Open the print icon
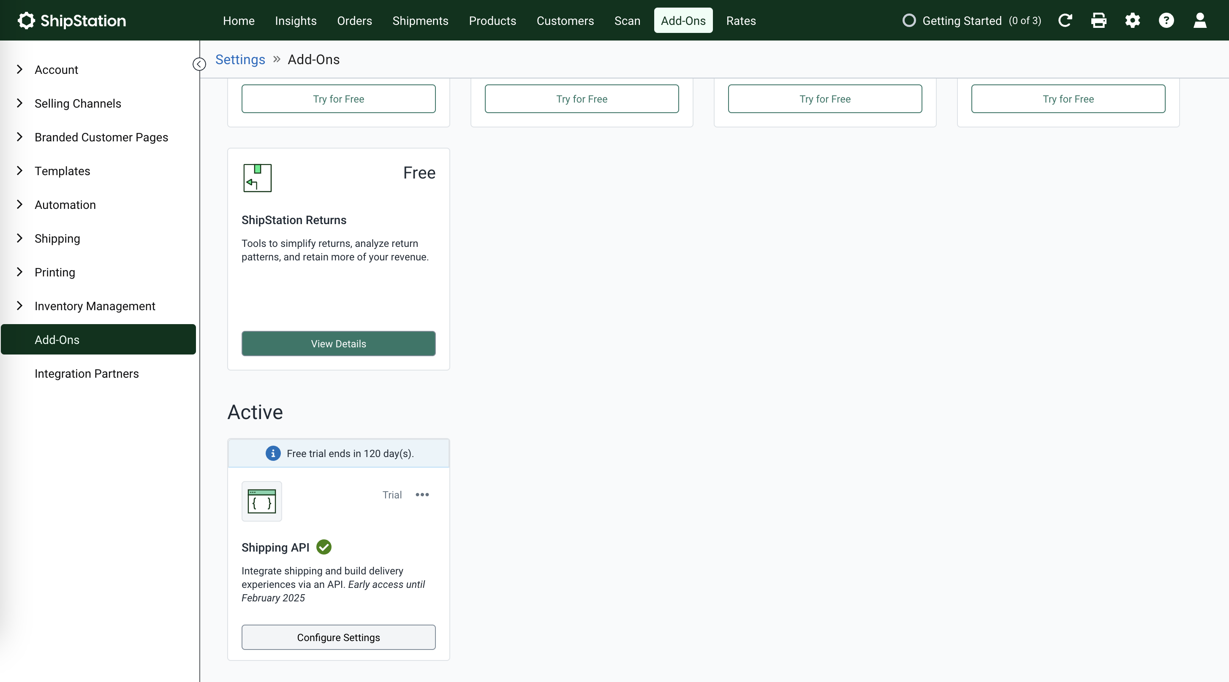Viewport: 1229px width, 682px height. pyautogui.click(x=1098, y=20)
